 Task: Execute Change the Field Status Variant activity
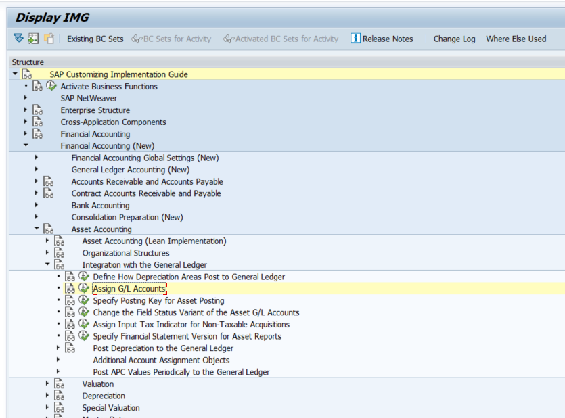click(x=84, y=312)
